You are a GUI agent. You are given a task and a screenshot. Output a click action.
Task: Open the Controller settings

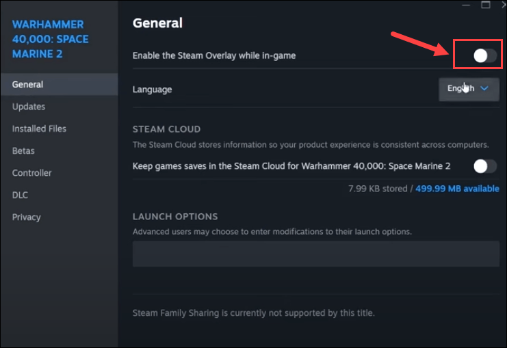tap(31, 173)
